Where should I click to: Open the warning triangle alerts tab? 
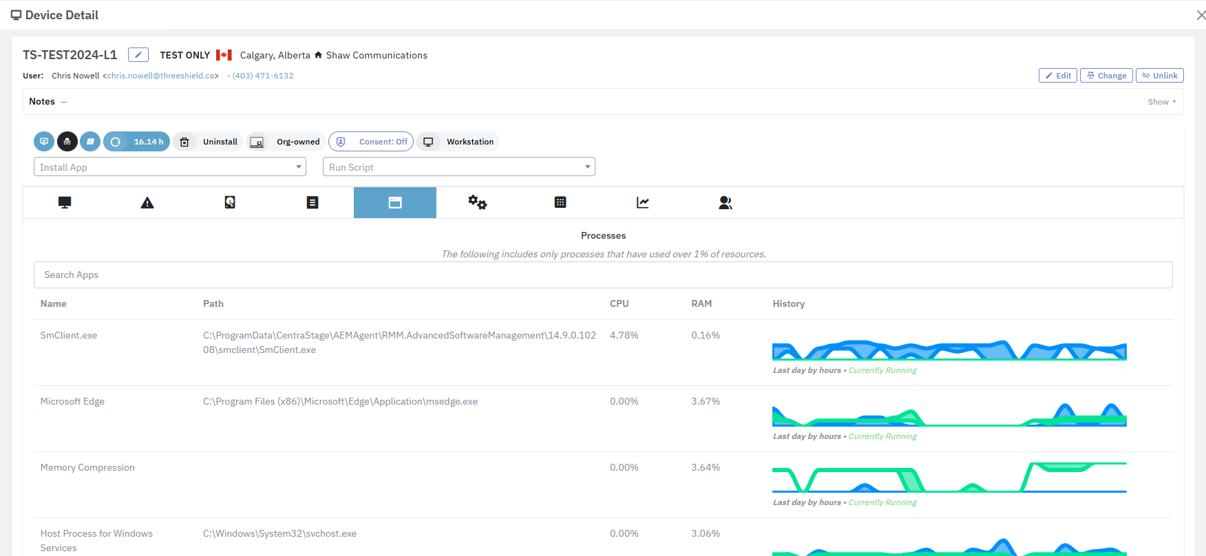coord(147,202)
